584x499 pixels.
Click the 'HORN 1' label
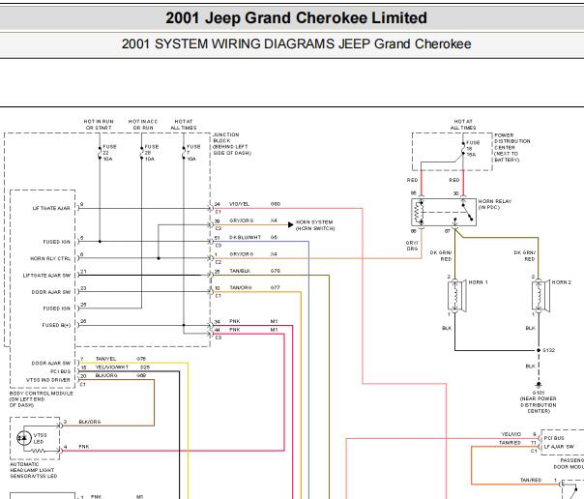(478, 282)
